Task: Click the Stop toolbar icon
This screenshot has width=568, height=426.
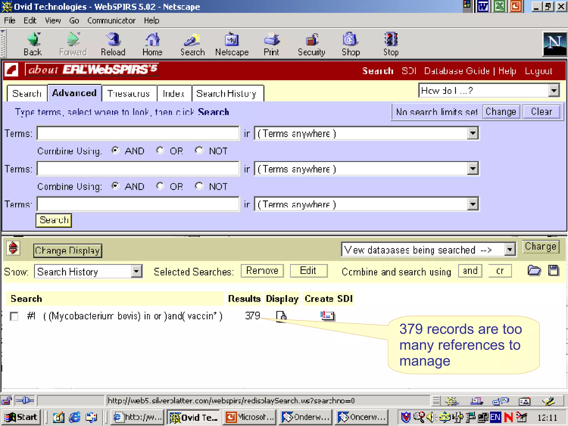Action: pos(391,44)
